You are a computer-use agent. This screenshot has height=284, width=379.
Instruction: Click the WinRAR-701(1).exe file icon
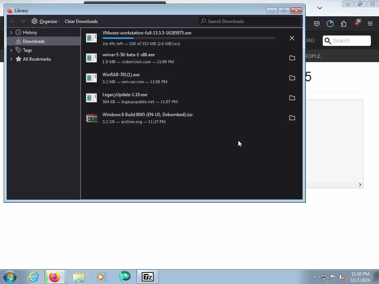91,78
